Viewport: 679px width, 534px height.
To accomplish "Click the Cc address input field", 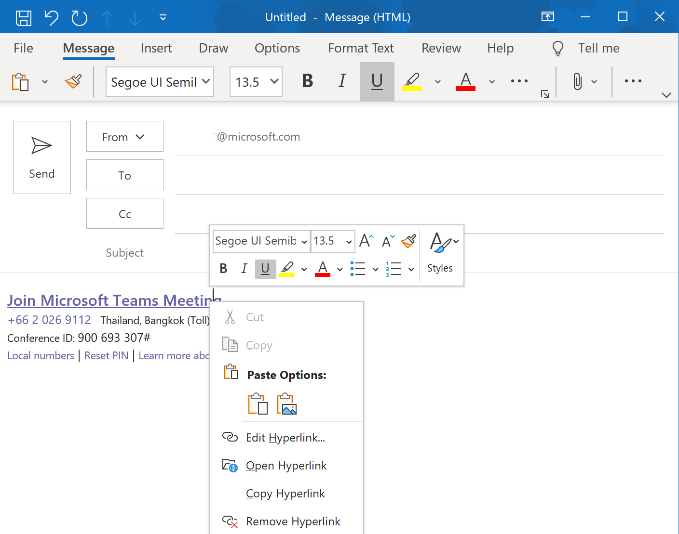I will pos(419,214).
